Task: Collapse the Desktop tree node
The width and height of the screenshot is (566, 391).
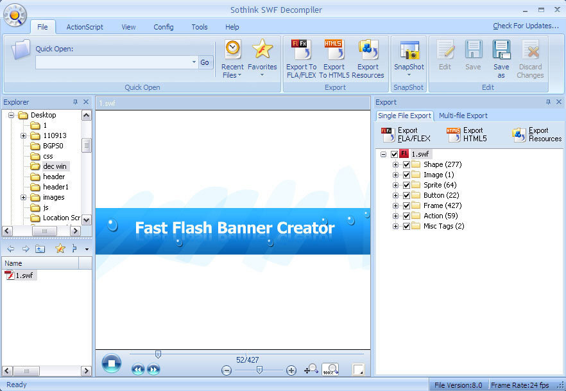Action: 11,115
